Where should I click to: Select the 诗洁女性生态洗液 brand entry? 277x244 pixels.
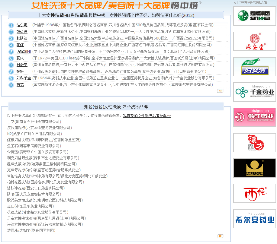pos(45,224)
